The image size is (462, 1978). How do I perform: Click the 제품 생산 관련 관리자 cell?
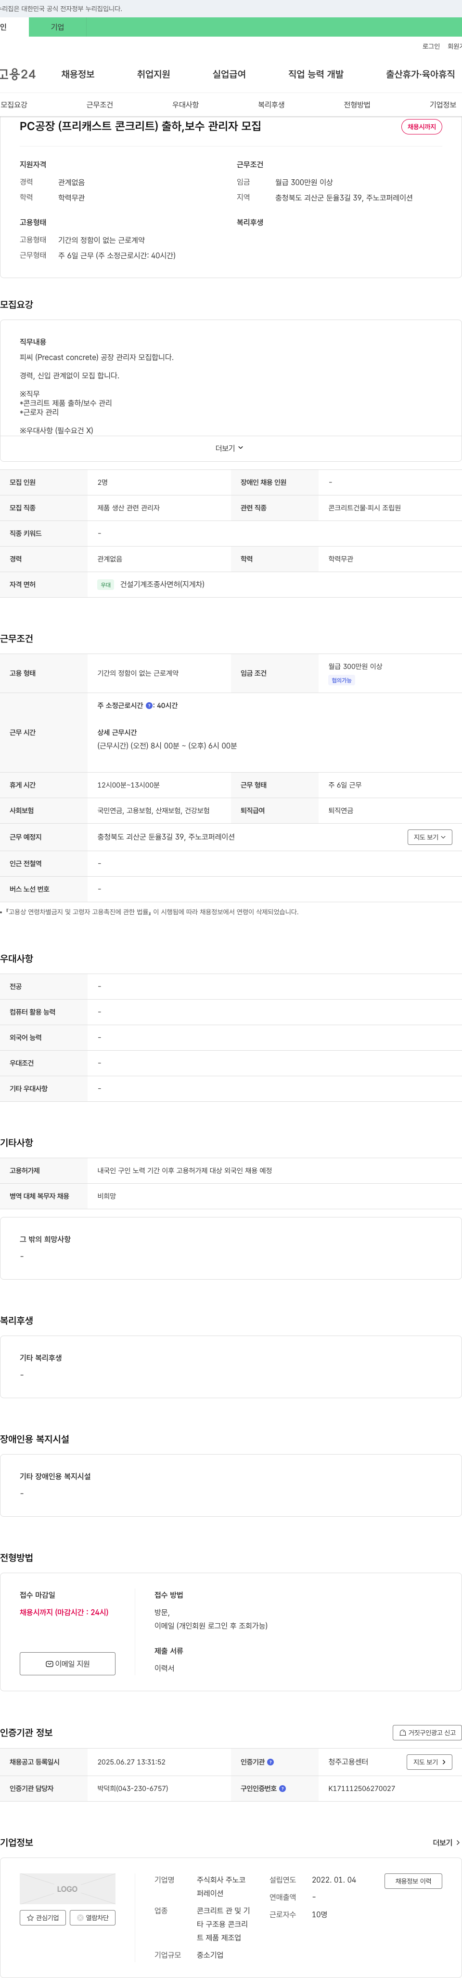point(128,508)
